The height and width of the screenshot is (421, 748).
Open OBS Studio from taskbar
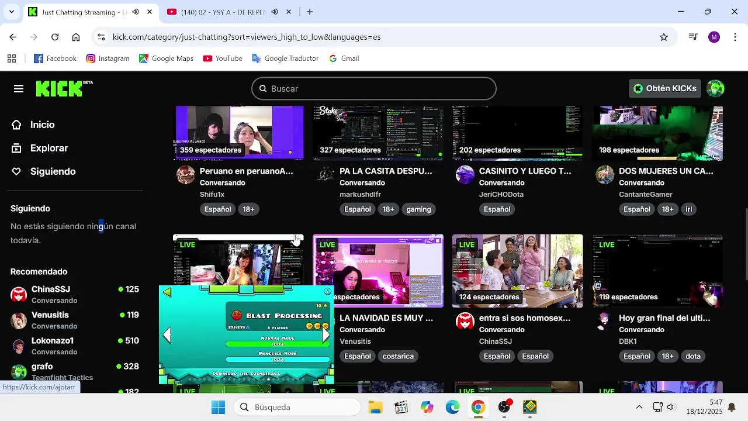coord(504,407)
